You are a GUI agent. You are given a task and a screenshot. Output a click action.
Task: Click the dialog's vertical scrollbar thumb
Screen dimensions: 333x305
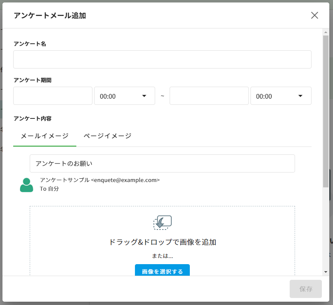coord(326,111)
